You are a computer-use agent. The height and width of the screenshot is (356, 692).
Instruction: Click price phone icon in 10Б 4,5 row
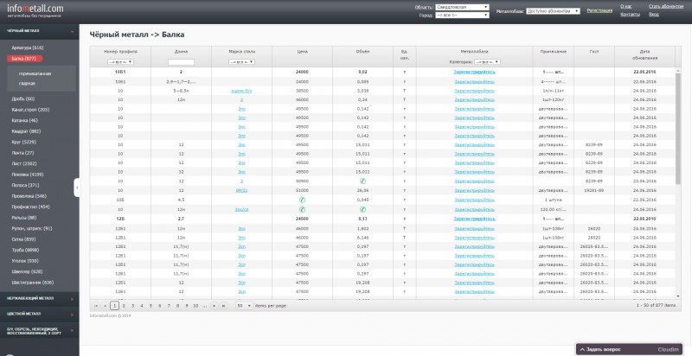click(x=302, y=200)
